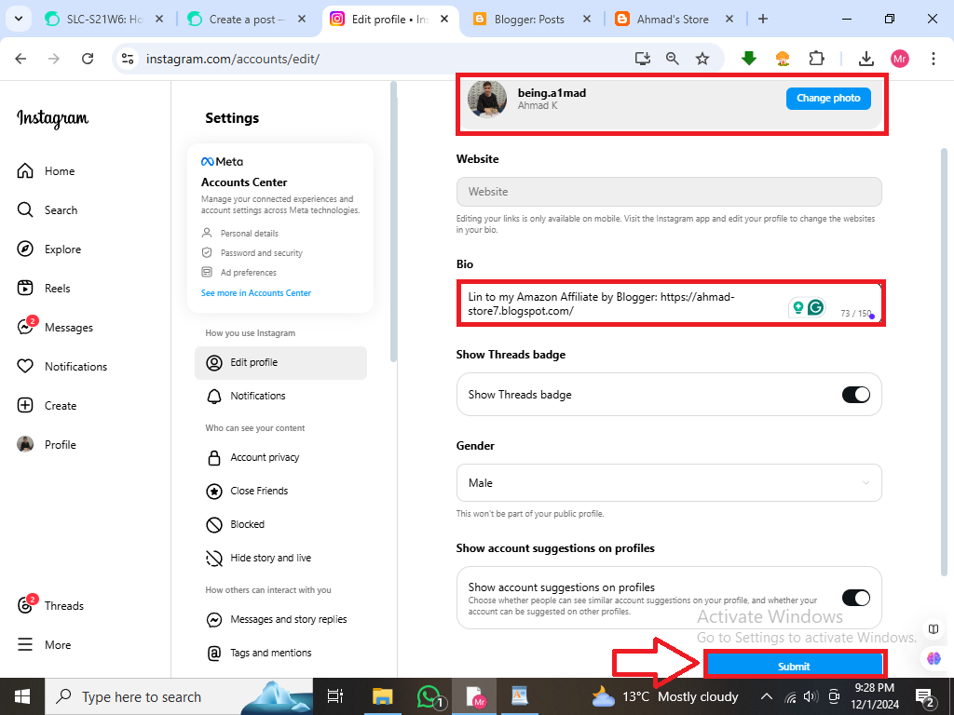This screenshot has width=954, height=715.
Task: Go to Instagram Home
Action: click(46, 171)
